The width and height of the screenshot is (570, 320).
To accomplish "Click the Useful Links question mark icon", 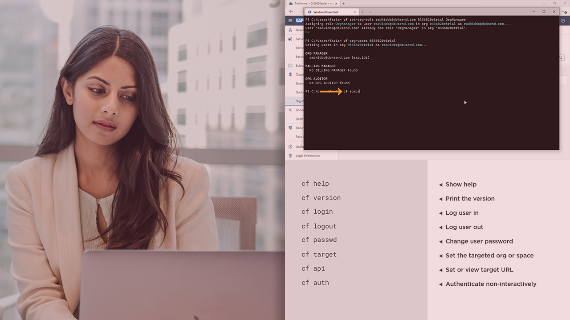I will (290, 147).
